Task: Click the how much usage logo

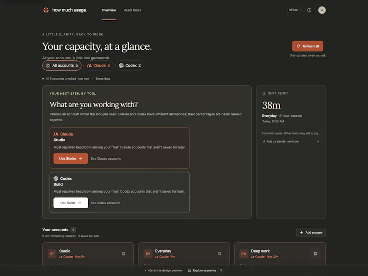Action: [64, 10]
